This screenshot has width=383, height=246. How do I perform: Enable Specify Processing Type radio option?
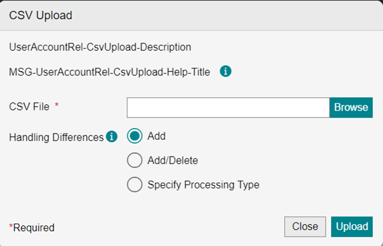coord(135,185)
